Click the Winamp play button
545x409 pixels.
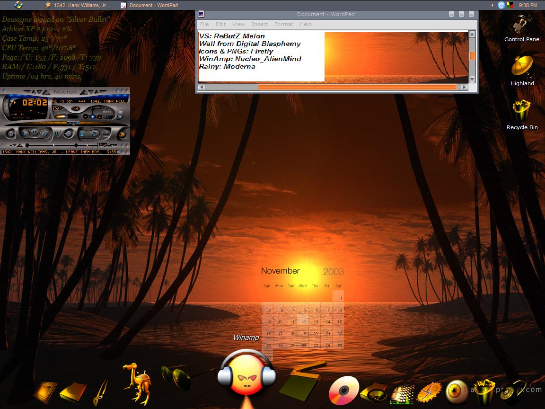click(x=25, y=133)
